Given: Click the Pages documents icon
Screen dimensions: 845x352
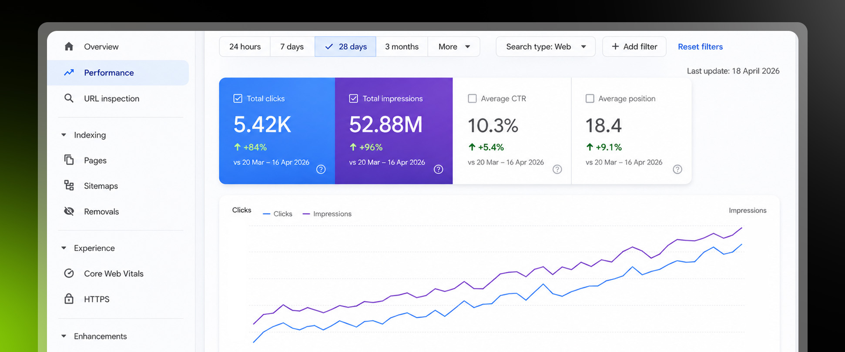Looking at the screenshot, I should (x=69, y=160).
